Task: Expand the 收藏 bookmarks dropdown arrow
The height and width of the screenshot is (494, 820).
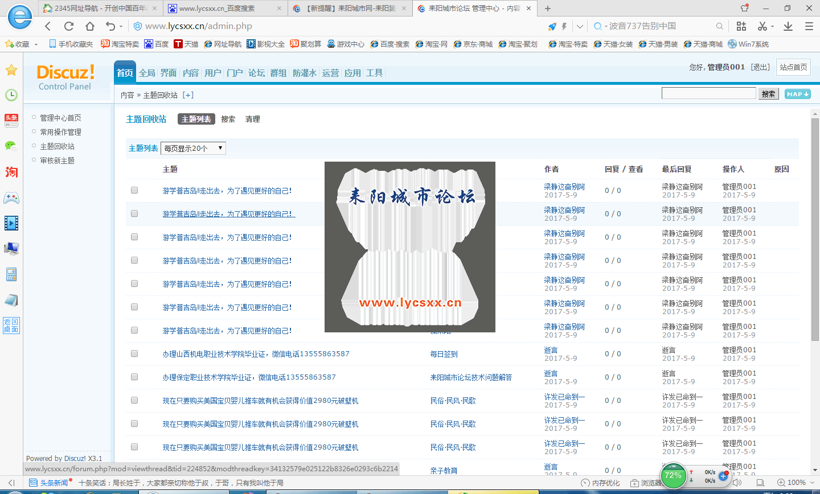Action: tap(36, 44)
